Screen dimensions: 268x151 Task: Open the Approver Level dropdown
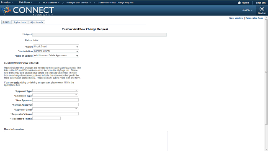pyautogui.click(x=55, y=109)
